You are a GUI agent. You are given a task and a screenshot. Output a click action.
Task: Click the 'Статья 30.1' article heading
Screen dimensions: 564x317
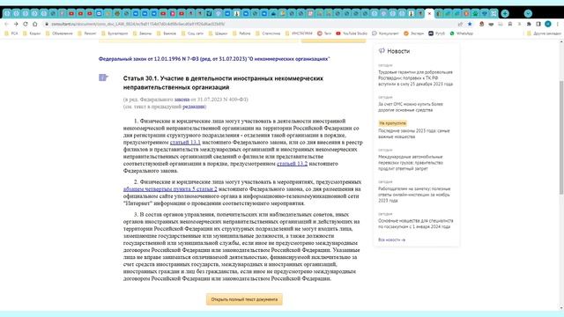click(223, 83)
